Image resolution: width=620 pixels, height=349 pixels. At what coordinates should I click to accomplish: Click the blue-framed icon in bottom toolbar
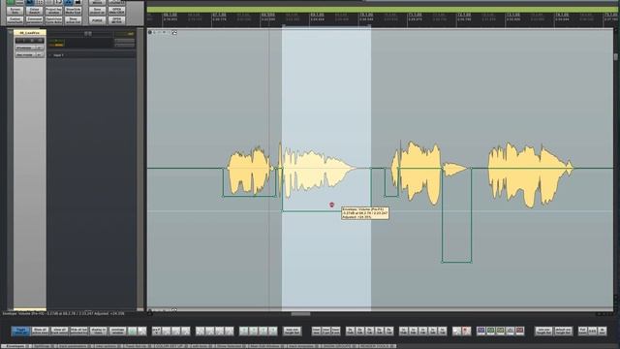click(481, 331)
